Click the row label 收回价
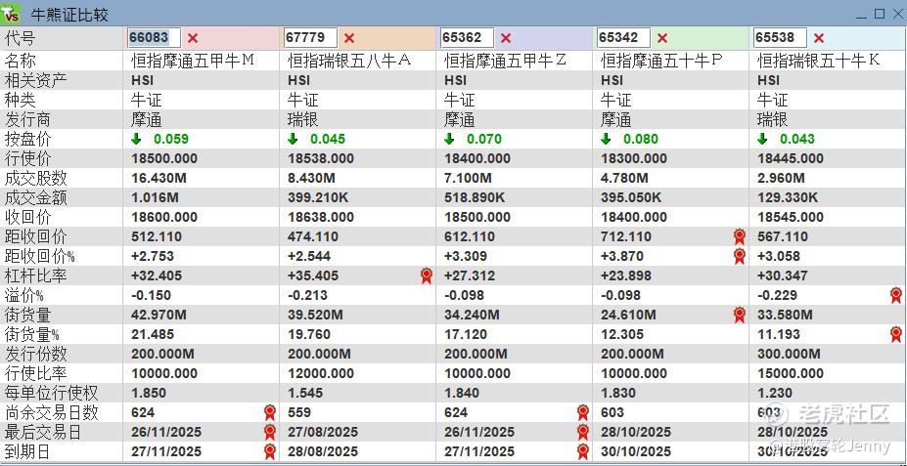This screenshot has width=907, height=466. pyautogui.click(x=27, y=217)
